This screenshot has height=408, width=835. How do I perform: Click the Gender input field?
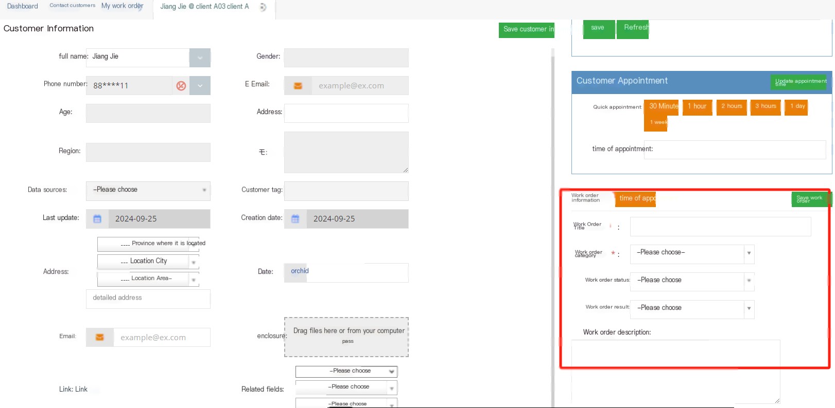(346, 58)
